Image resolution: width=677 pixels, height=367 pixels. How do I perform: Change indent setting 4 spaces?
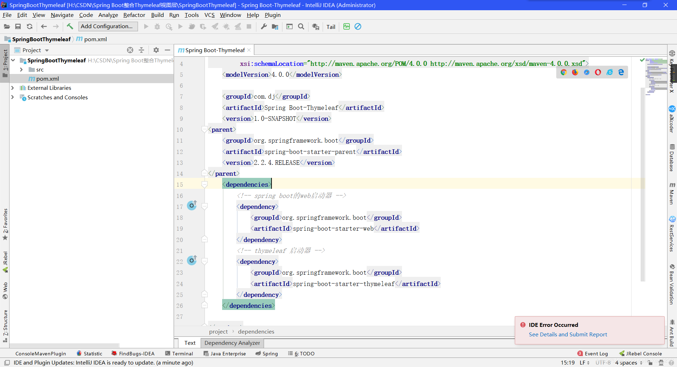click(628, 362)
